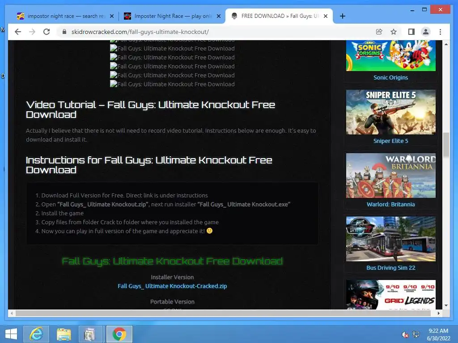The width and height of the screenshot is (458, 343).
Task: Close the impostor night race search tab
Action: 111,16
